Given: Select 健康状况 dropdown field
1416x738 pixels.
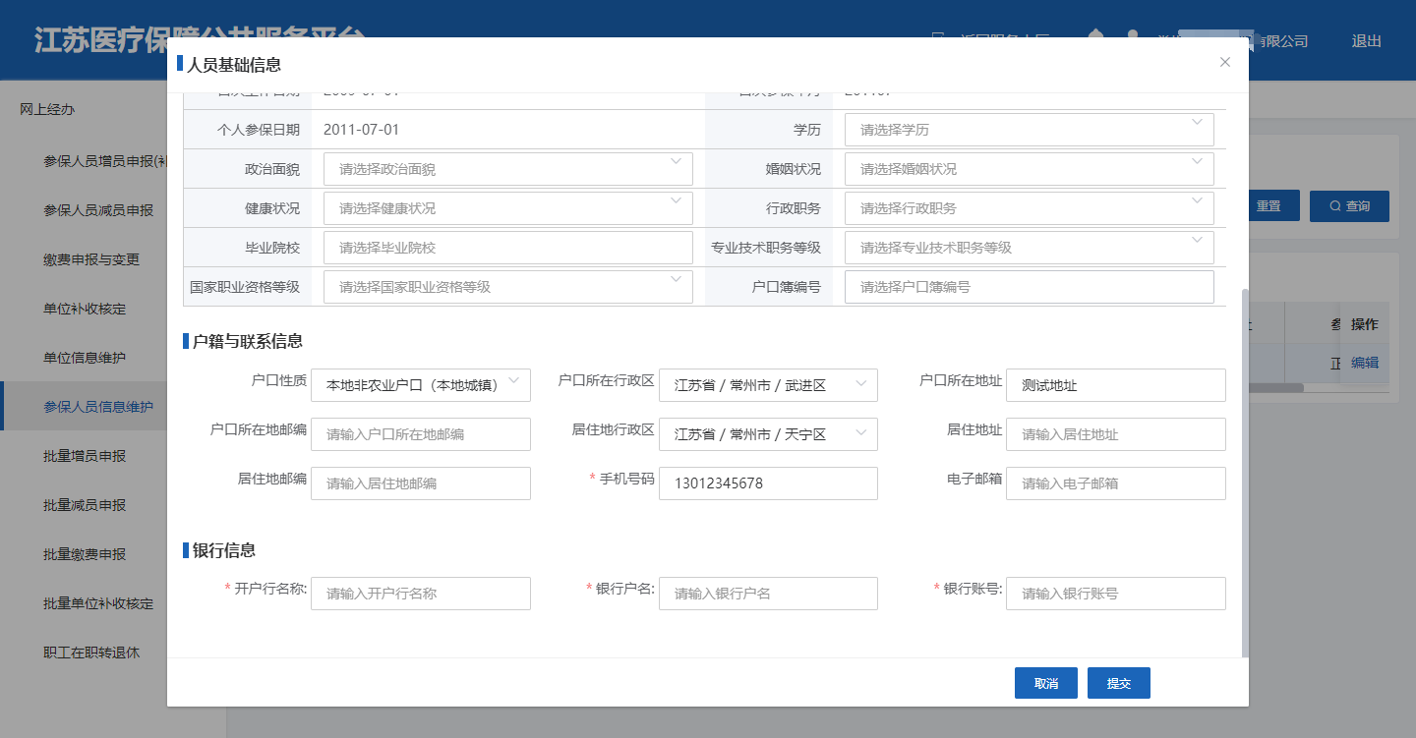Looking at the screenshot, I should click(x=507, y=208).
